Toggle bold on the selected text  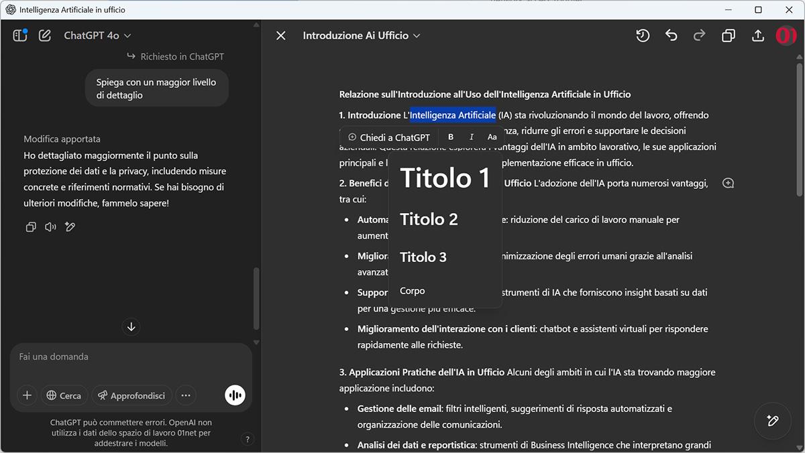click(x=451, y=137)
